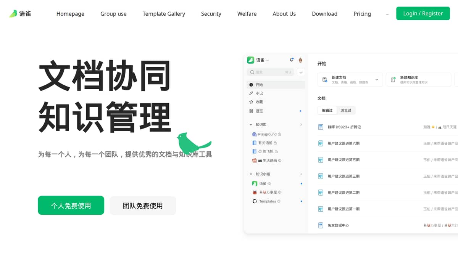Collapse the 知识小组 section triangle
Viewport: 458px width, 257px height.
[251, 174]
